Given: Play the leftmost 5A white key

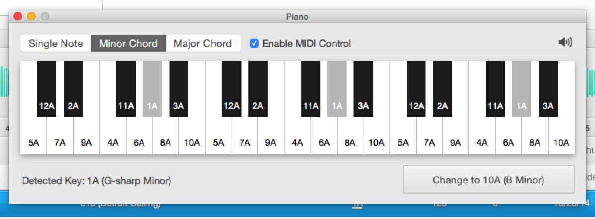Looking at the screenshot, I should [x=33, y=139].
